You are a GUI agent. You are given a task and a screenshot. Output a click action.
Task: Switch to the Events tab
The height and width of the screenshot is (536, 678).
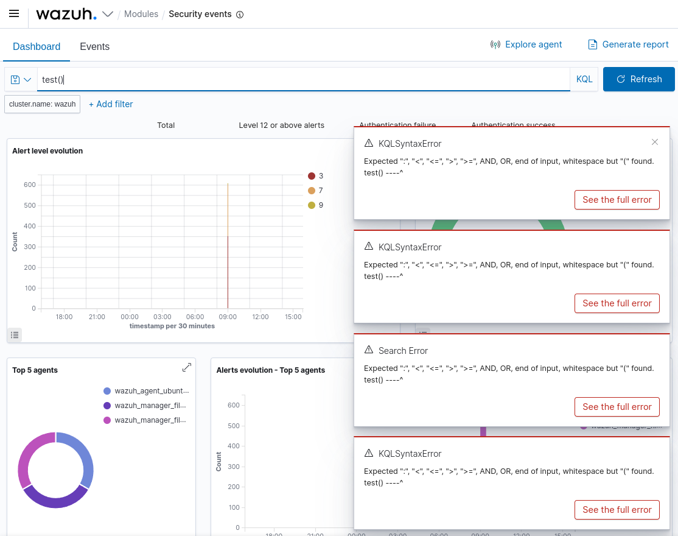pyautogui.click(x=94, y=46)
